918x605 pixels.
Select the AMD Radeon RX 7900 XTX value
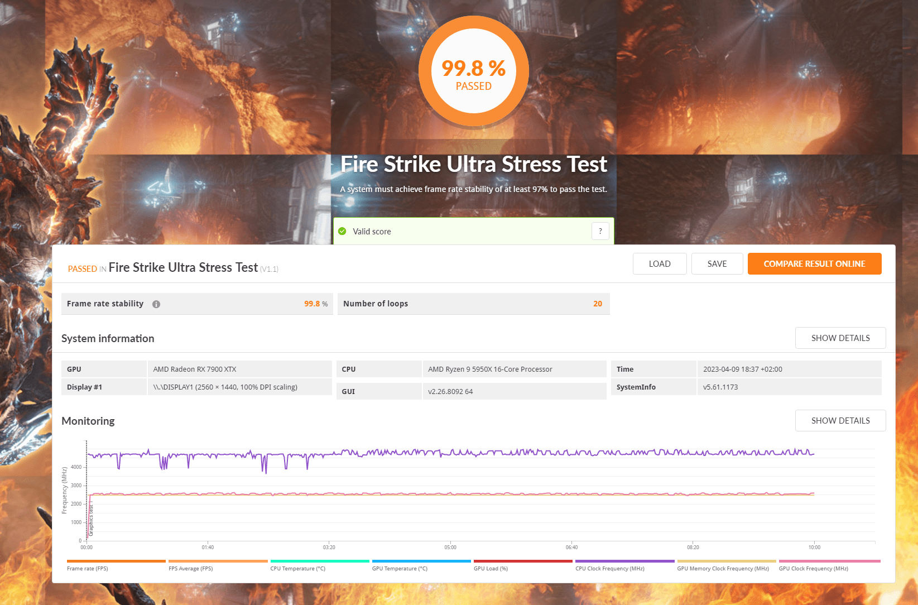pyautogui.click(x=195, y=369)
